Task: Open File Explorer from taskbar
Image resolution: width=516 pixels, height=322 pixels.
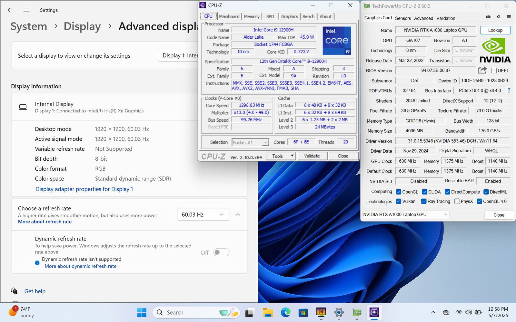Action: [x=268, y=312]
